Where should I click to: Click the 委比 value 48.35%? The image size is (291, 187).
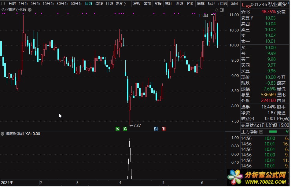click(269, 12)
